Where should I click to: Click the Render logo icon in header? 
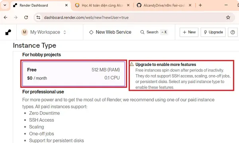[x=8, y=32]
